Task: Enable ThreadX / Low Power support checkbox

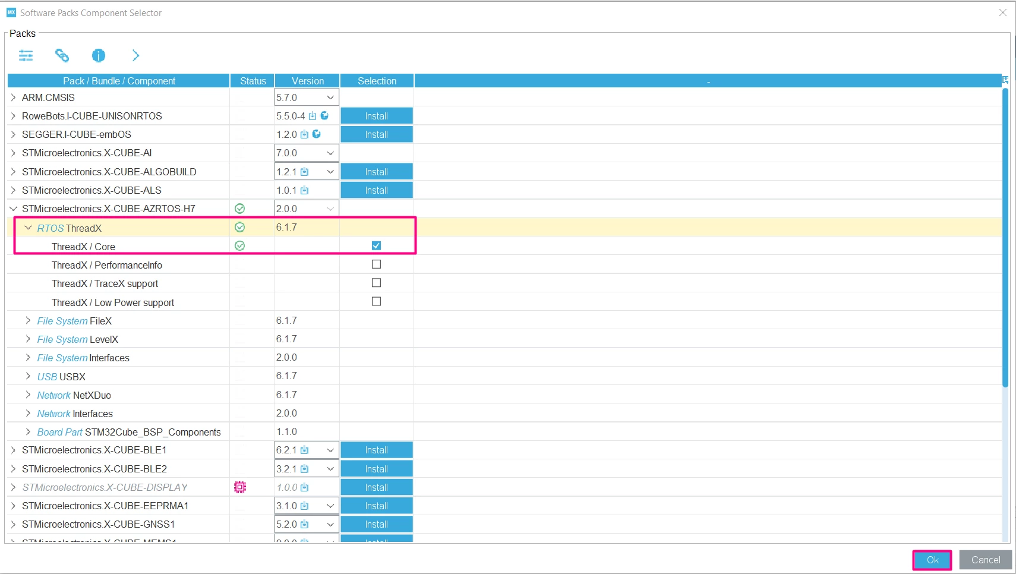Action: click(x=376, y=301)
